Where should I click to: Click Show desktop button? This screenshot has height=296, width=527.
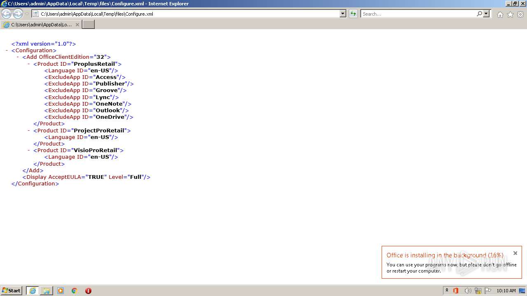[522, 291]
